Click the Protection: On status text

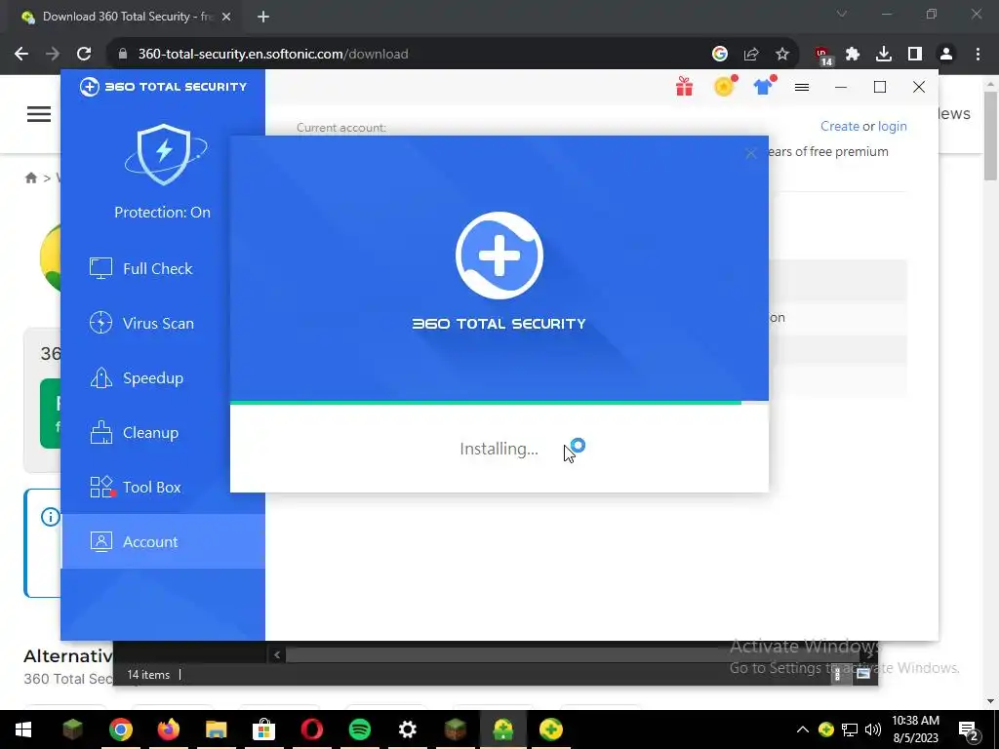point(162,212)
